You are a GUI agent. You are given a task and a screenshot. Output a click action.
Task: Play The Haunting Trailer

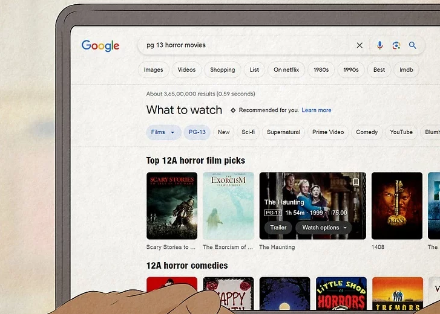click(x=278, y=228)
